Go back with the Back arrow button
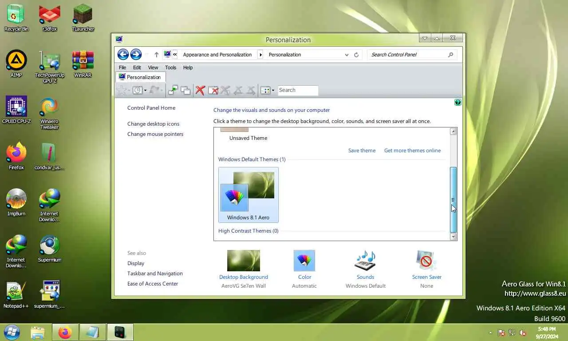Image resolution: width=568 pixels, height=341 pixels. 123,55
